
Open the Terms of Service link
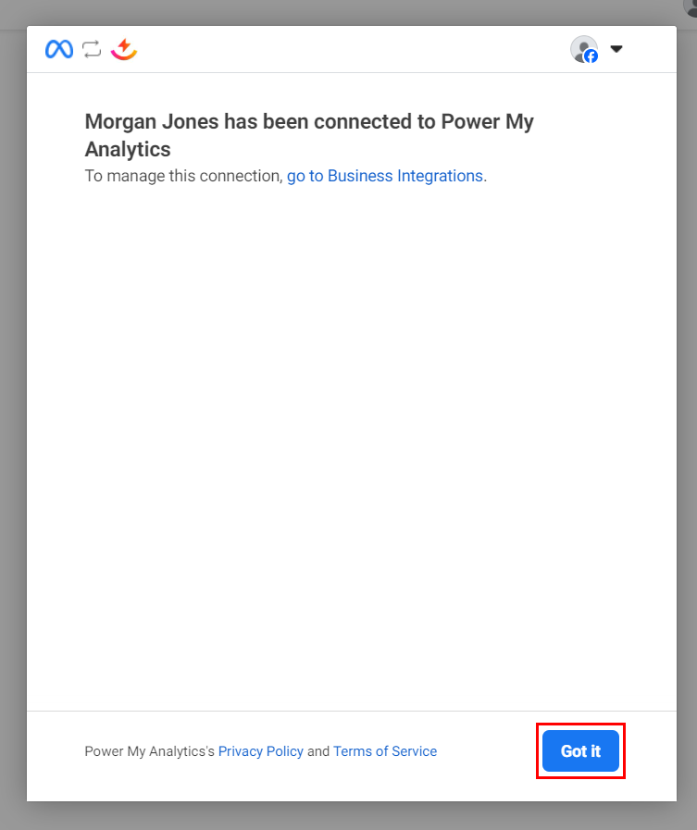pos(385,751)
